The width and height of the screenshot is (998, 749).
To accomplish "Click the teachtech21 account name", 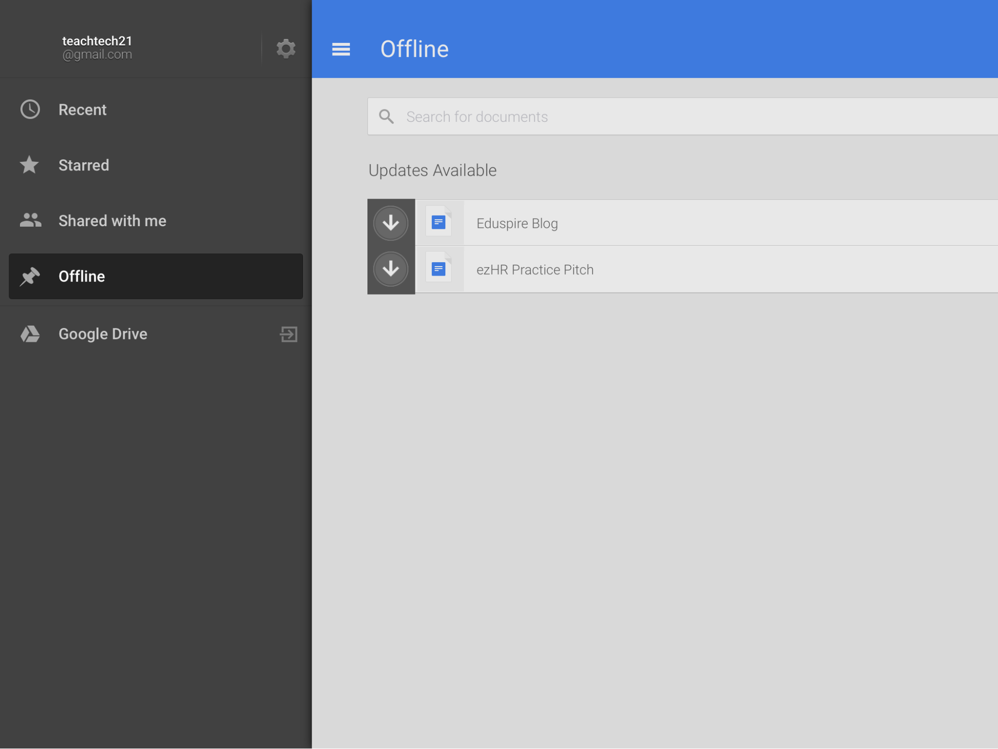I will pyautogui.click(x=97, y=41).
